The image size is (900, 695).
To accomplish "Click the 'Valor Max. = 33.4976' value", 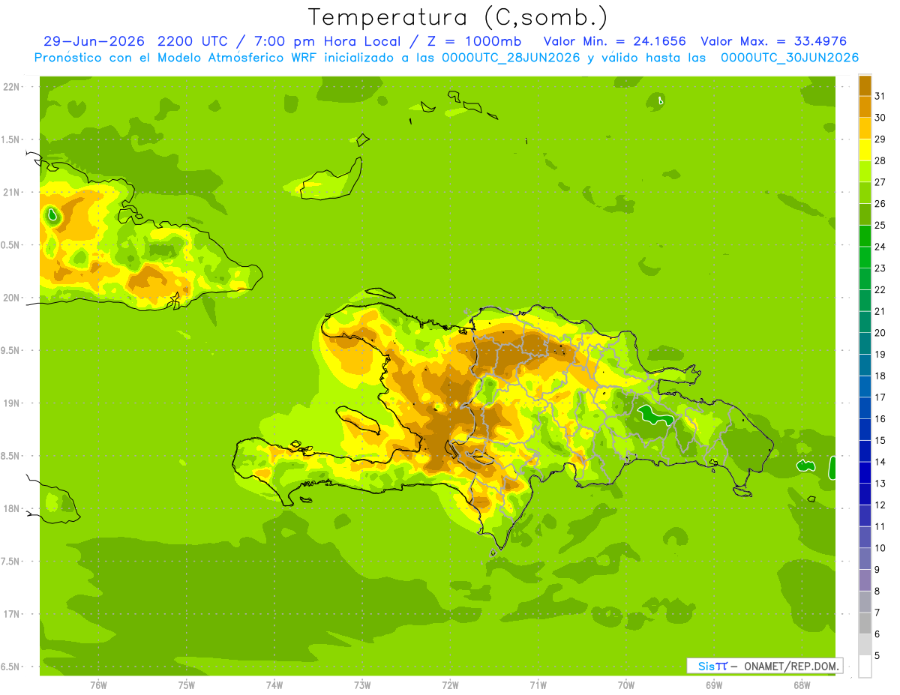I will [x=773, y=41].
